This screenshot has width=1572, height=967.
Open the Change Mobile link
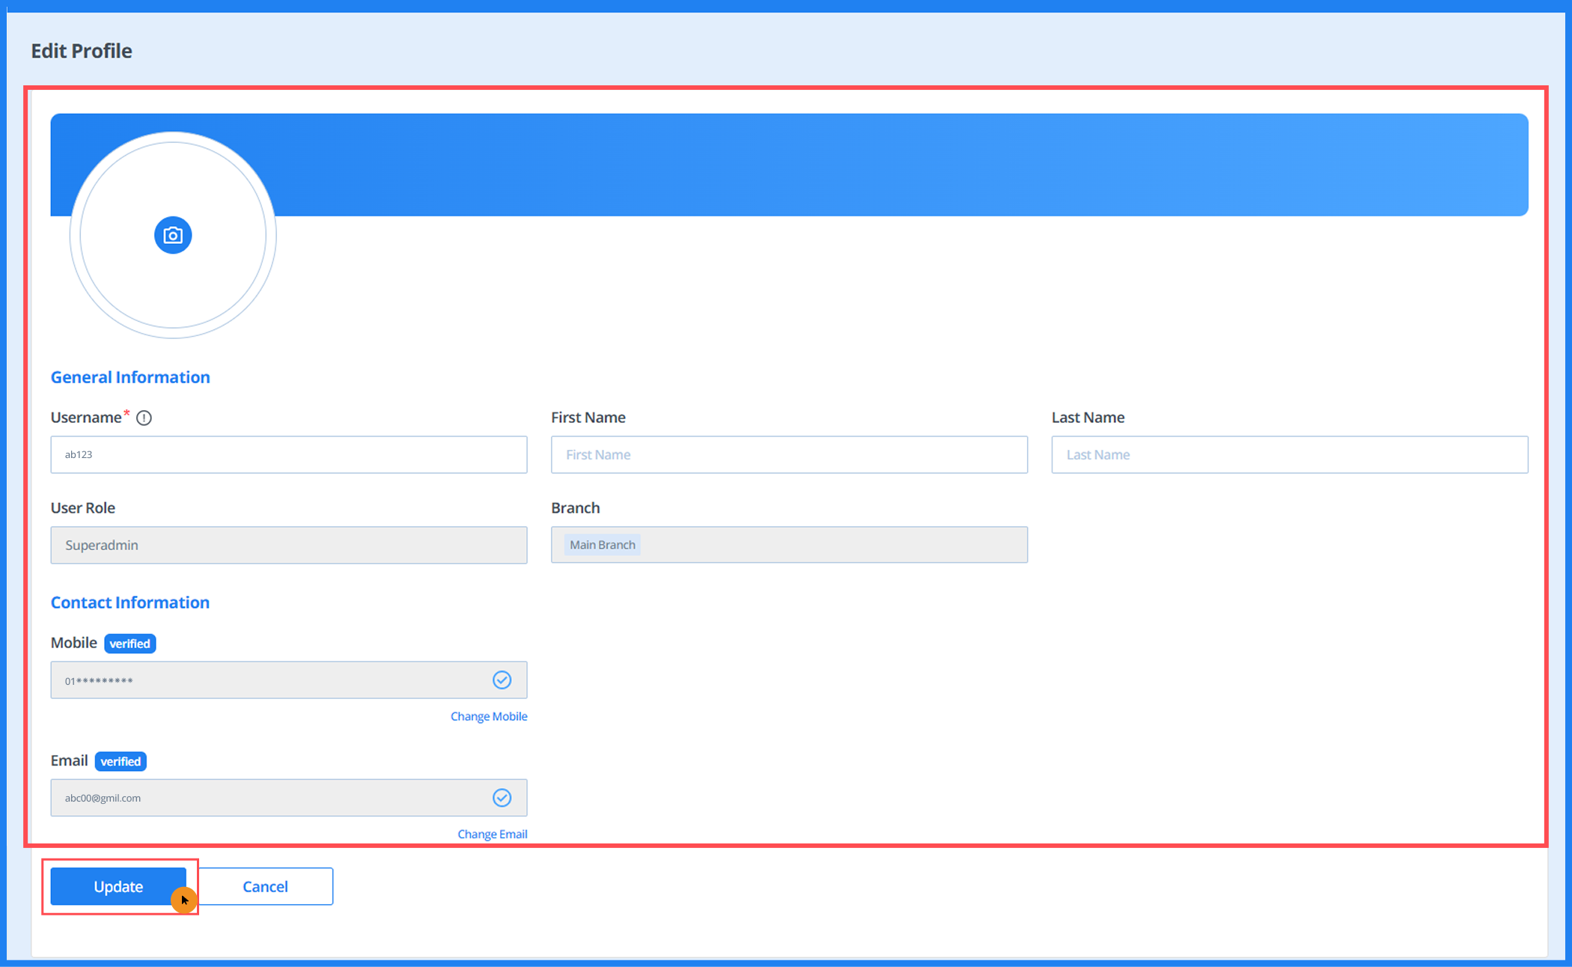[489, 716]
